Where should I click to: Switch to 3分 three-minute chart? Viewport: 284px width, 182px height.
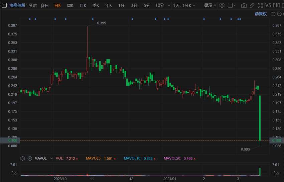pyautogui.click(x=134, y=5)
